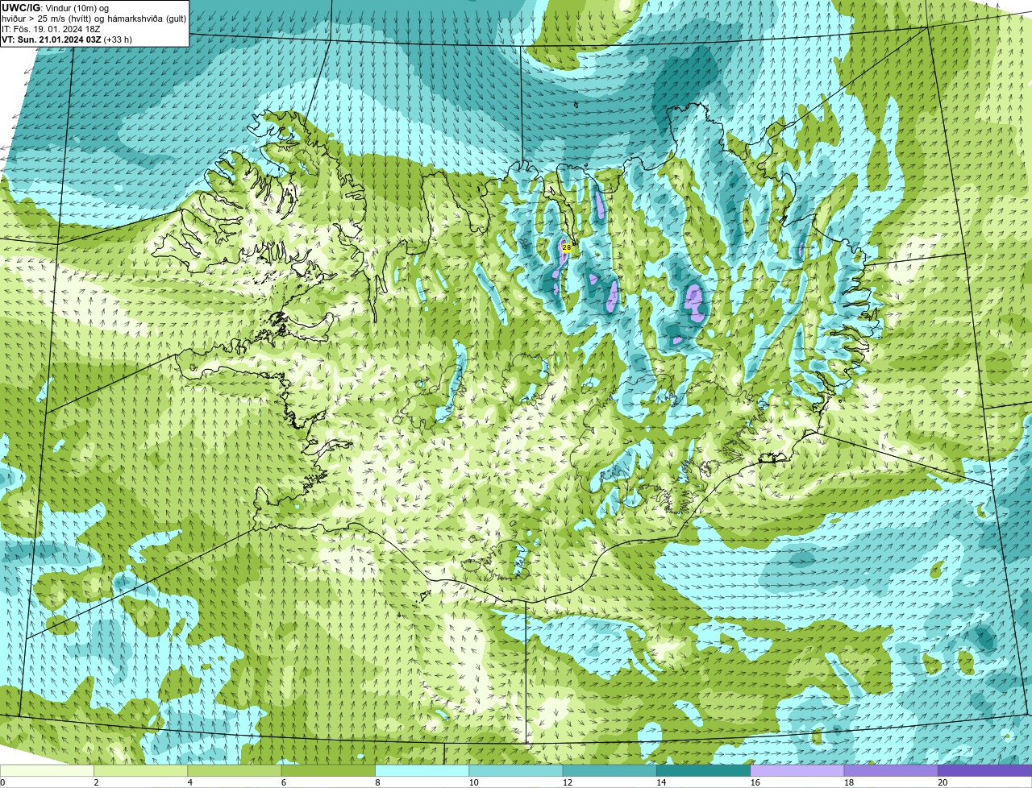Select the teal 12–14 m/s colorbar swatch
The width and height of the screenshot is (1032, 788).
(610, 770)
